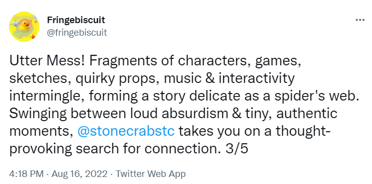This screenshot has height=184, width=372.
Task: Click the 4:18 PM timestamp
Action: (x=26, y=174)
